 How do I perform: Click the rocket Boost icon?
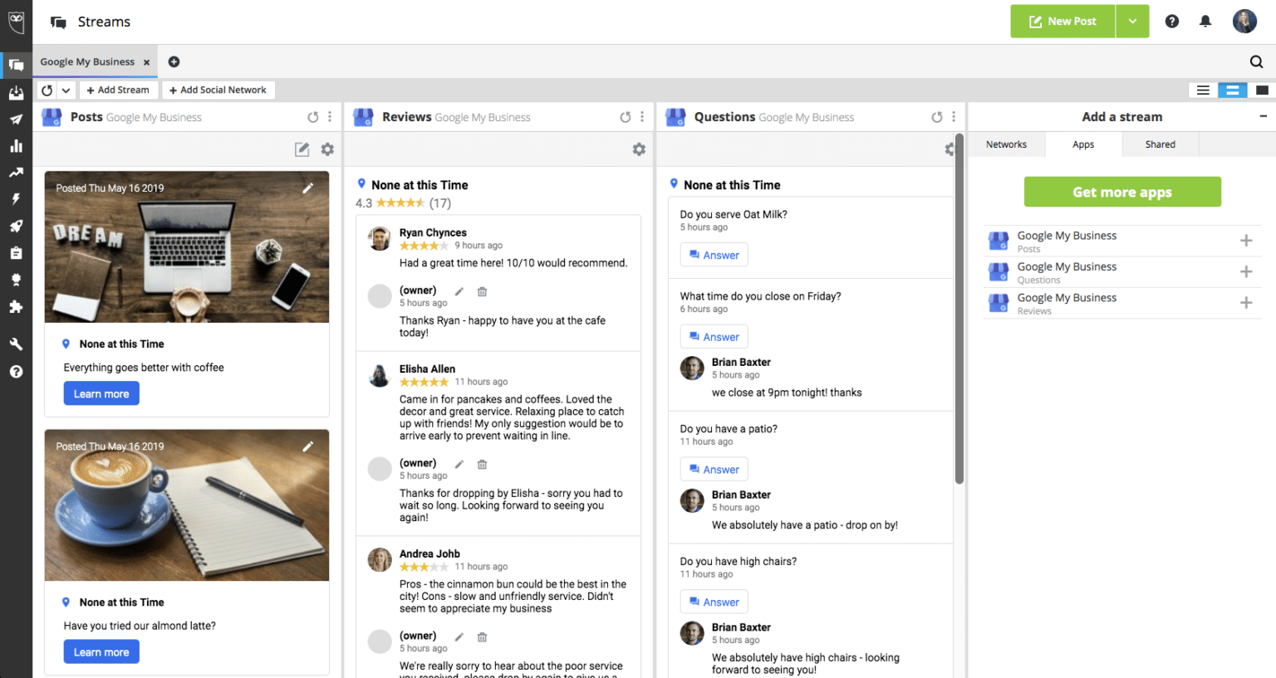(x=16, y=227)
